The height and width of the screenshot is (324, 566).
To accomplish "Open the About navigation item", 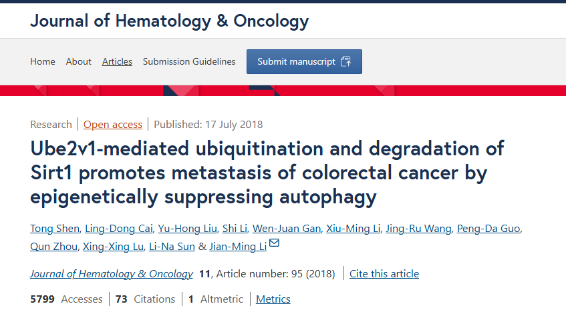I will [79, 61].
